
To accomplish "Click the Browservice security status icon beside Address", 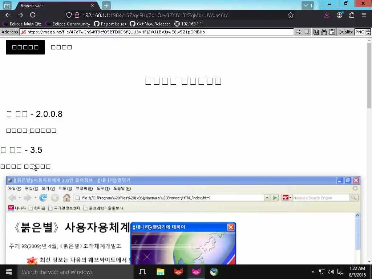I will click(x=24, y=32).
